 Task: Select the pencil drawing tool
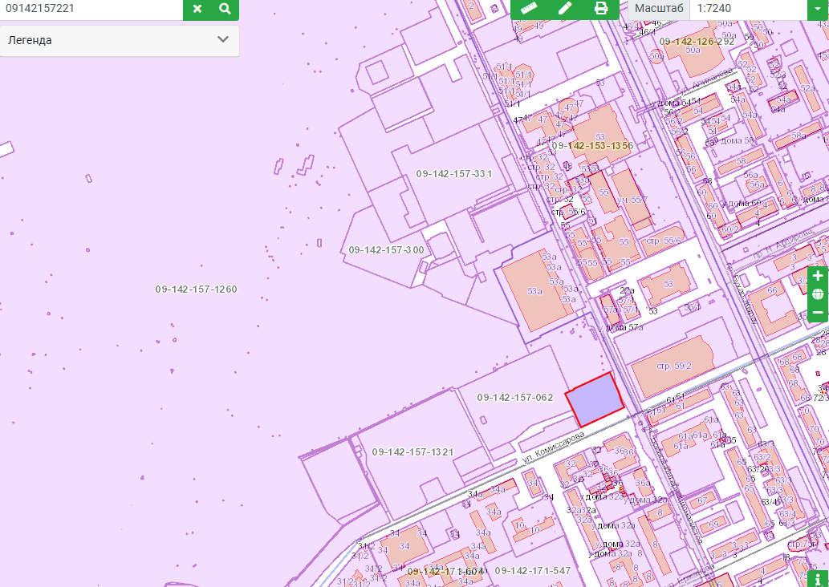point(564,9)
